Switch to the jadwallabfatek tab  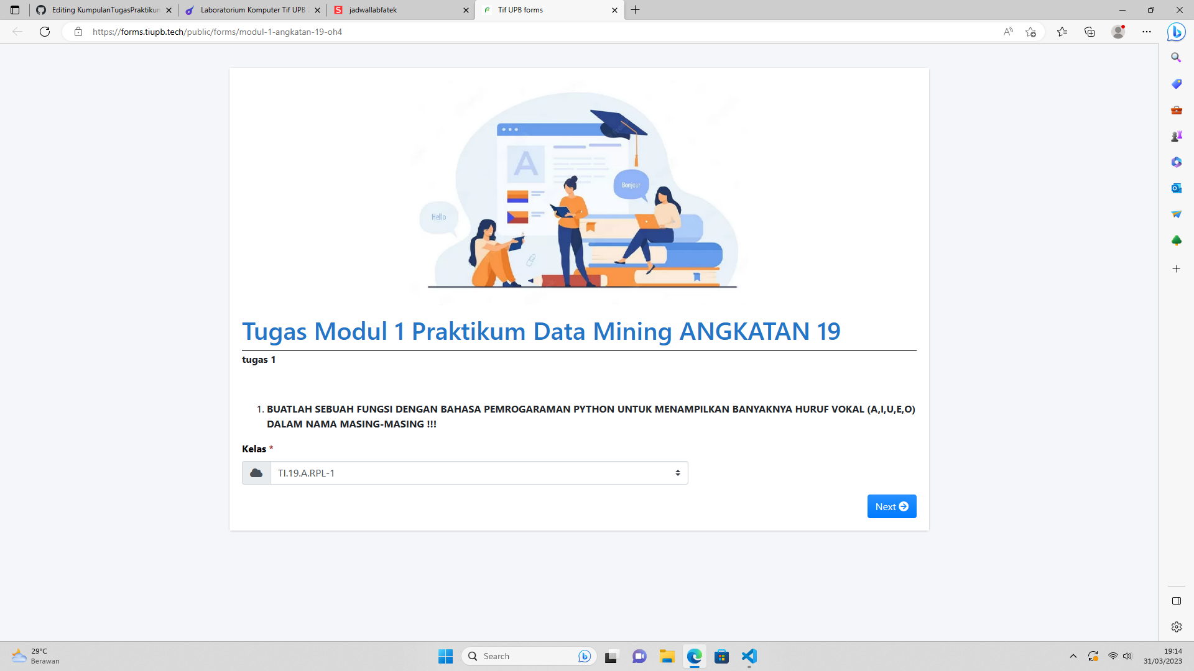398,10
